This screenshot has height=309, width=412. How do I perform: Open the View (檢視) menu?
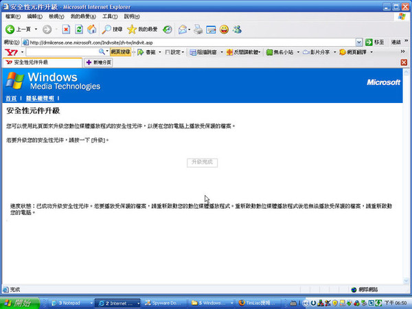(x=56, y=16)
